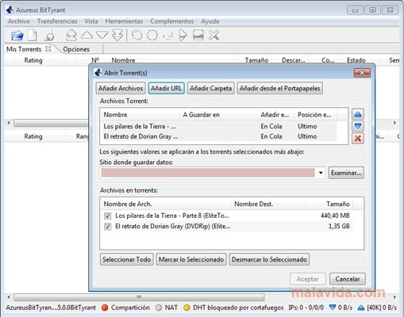This screenshot has height=317, width=404.
Task: Uncheck El retrato de Dorian Gray file
Action: (107, 227)
